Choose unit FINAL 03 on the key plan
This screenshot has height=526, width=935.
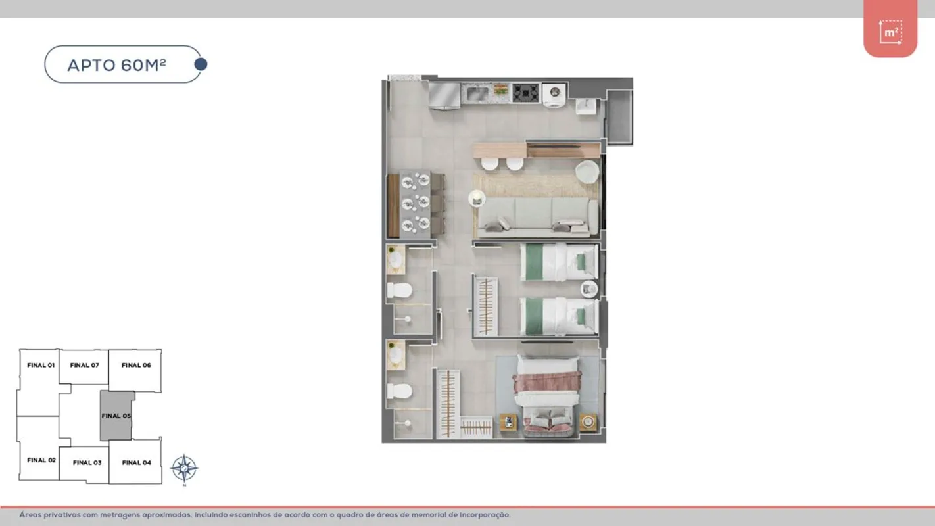(x=87, y=462)
